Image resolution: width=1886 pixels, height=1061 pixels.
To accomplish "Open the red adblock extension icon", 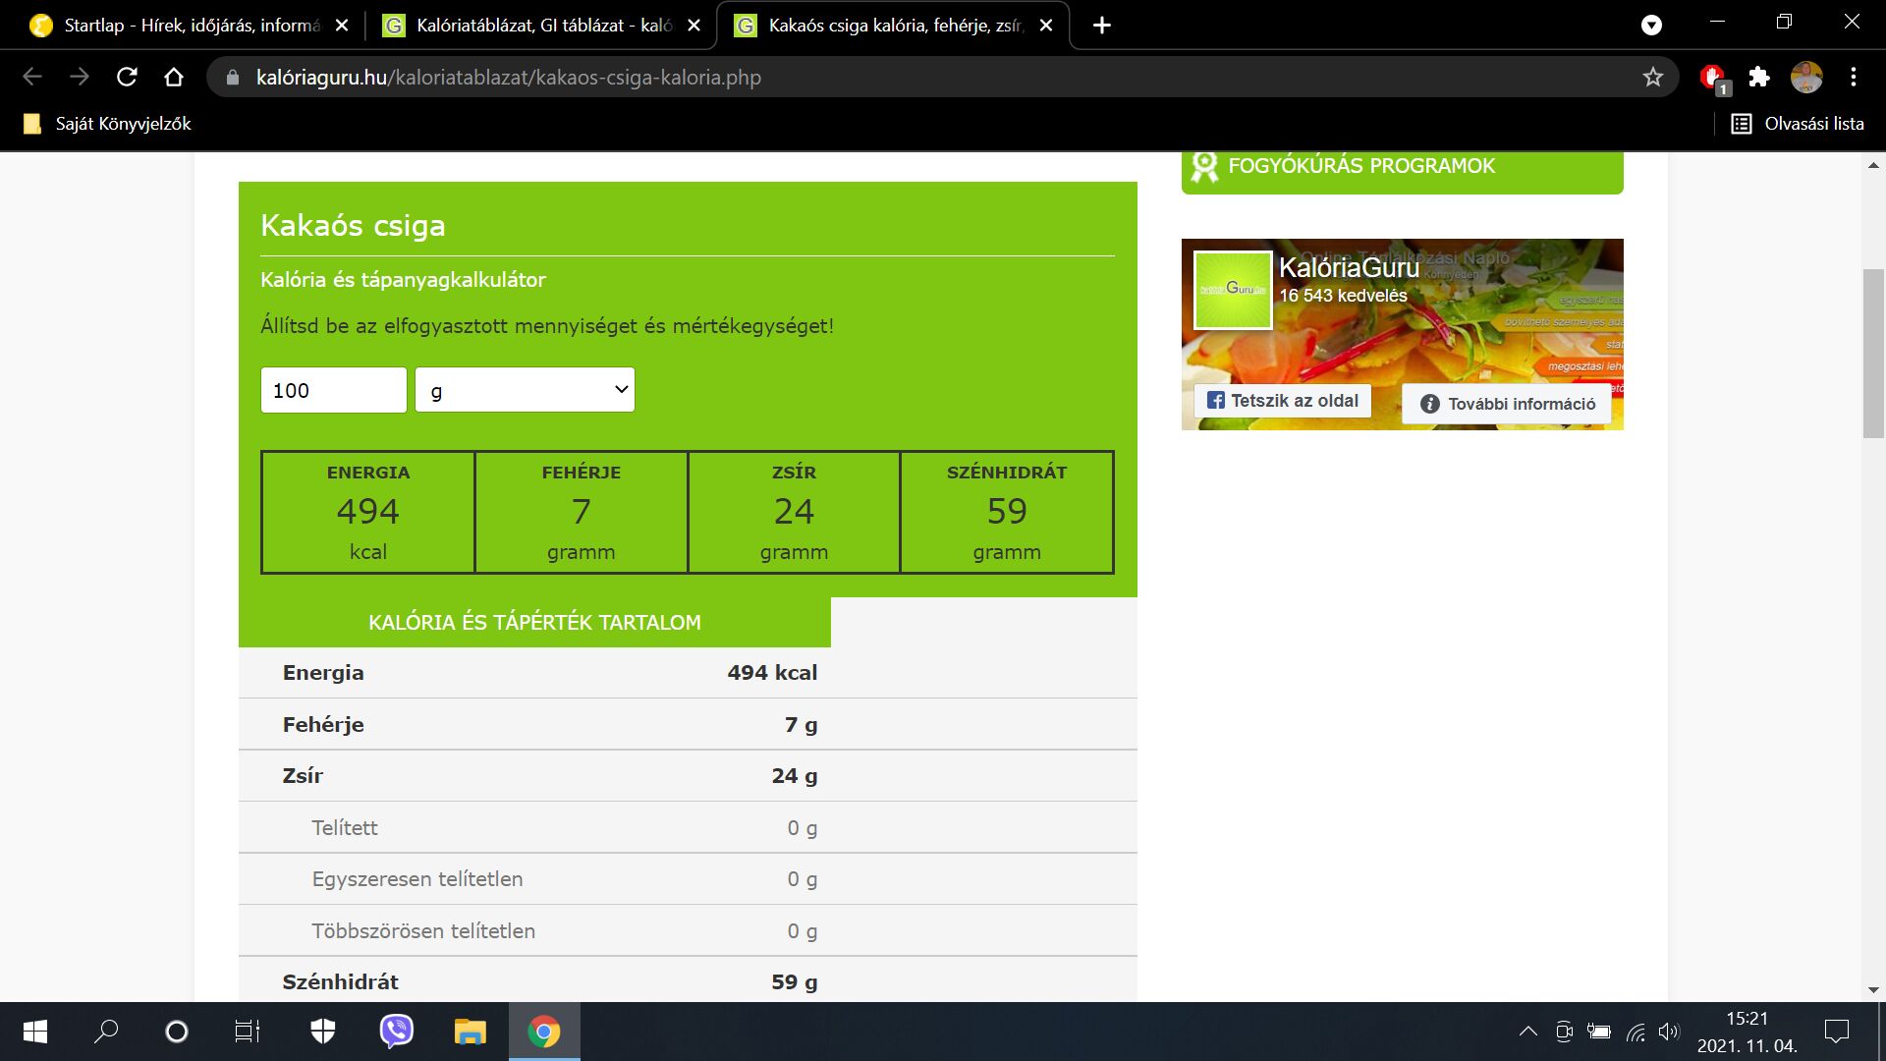I will point(1713,77).
